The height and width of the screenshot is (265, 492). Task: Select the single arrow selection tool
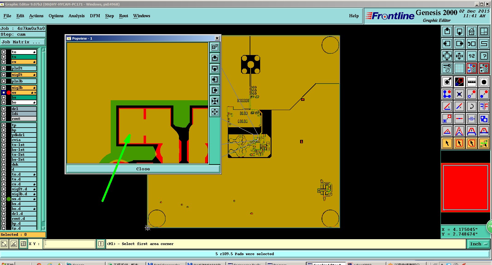click(x=447, y=143)
